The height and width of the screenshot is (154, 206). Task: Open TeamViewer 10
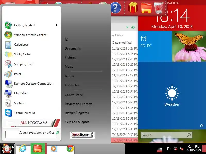point(31,113)
